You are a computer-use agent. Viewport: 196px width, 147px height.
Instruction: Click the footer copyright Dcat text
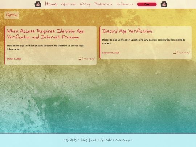coord(98,140)
